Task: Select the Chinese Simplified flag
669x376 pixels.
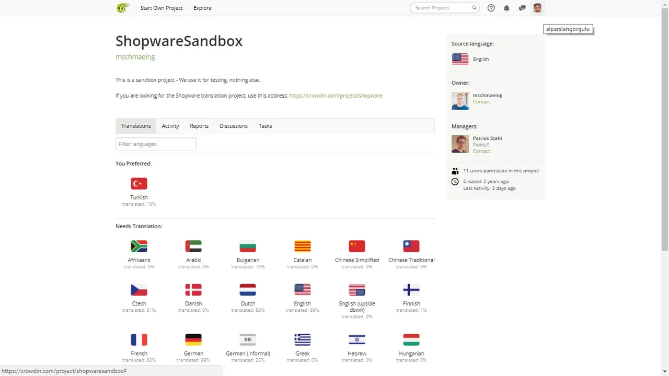Action: point(357,246)
